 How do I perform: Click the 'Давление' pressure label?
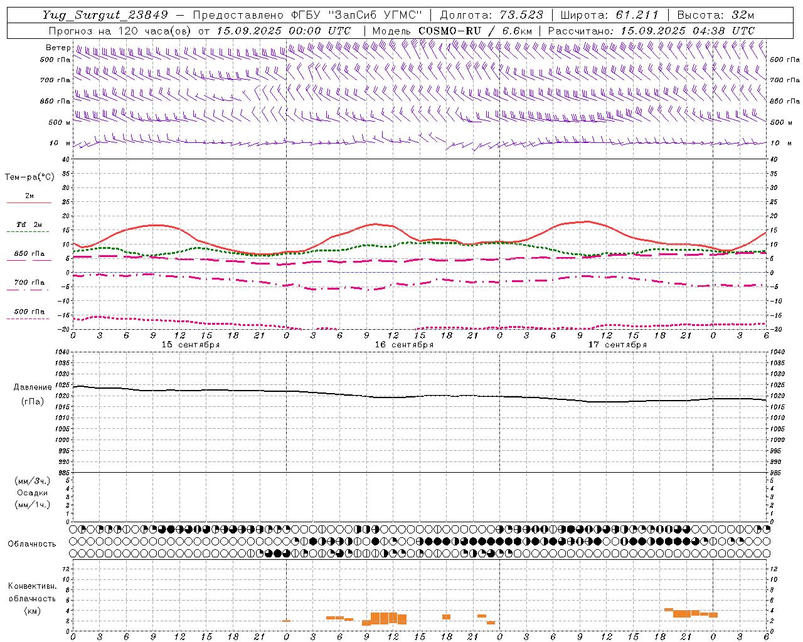(x=33, y=387)
